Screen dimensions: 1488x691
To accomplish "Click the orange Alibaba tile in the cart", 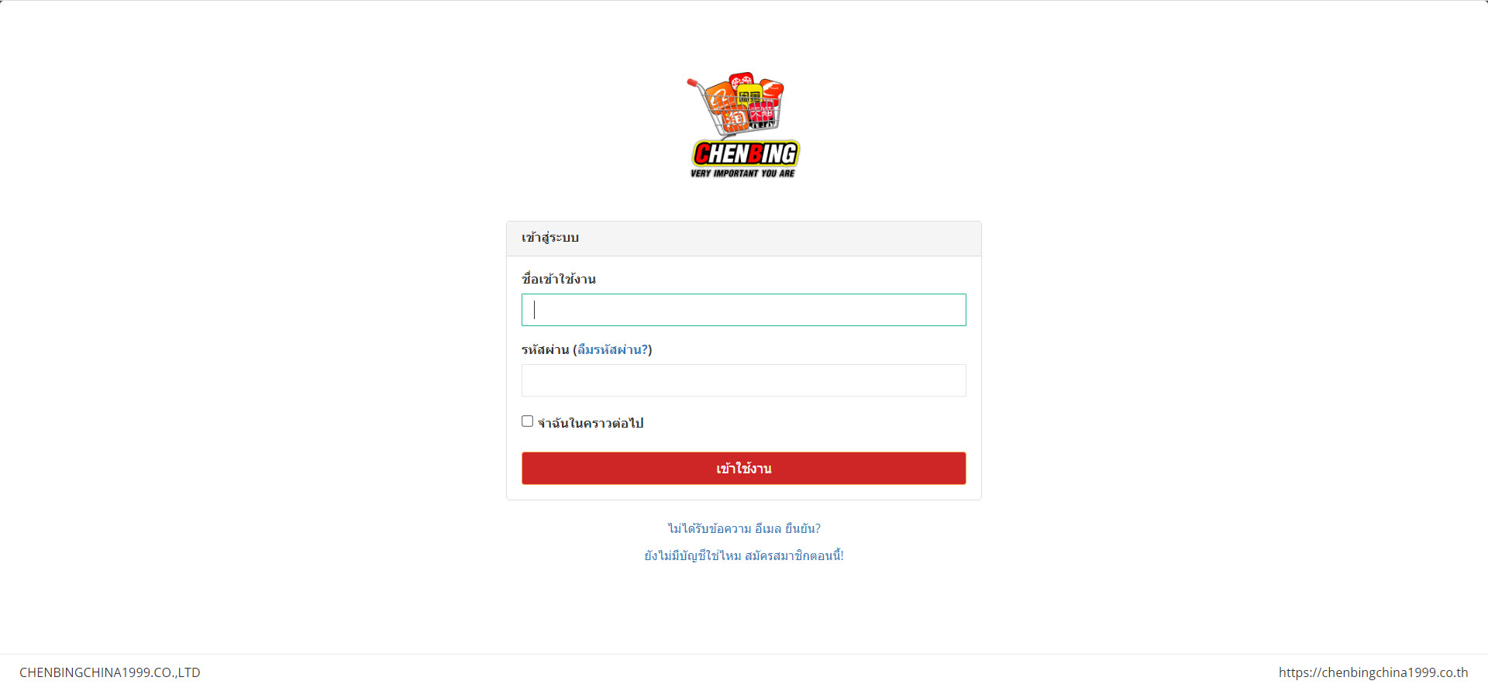I will (x=719, y=96).
